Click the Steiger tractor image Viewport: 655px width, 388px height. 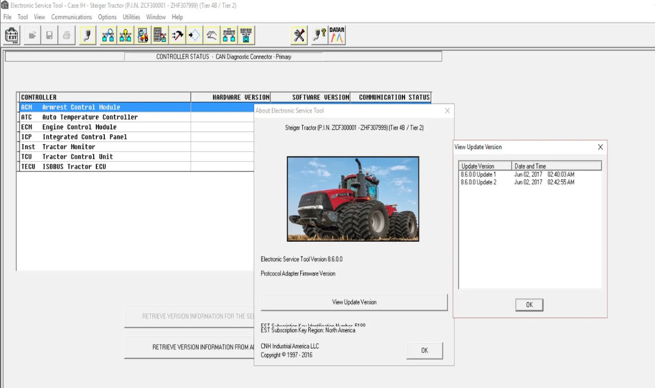(x=353, y=199)
